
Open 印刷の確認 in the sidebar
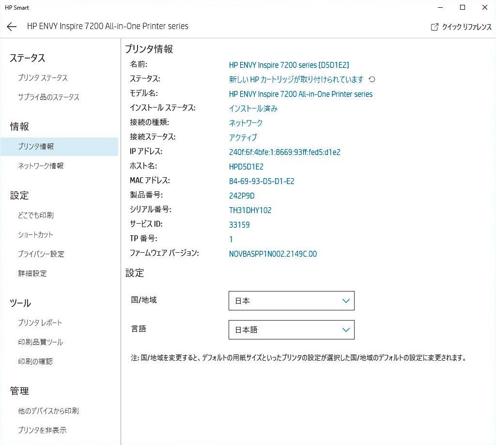click(35, 361)
